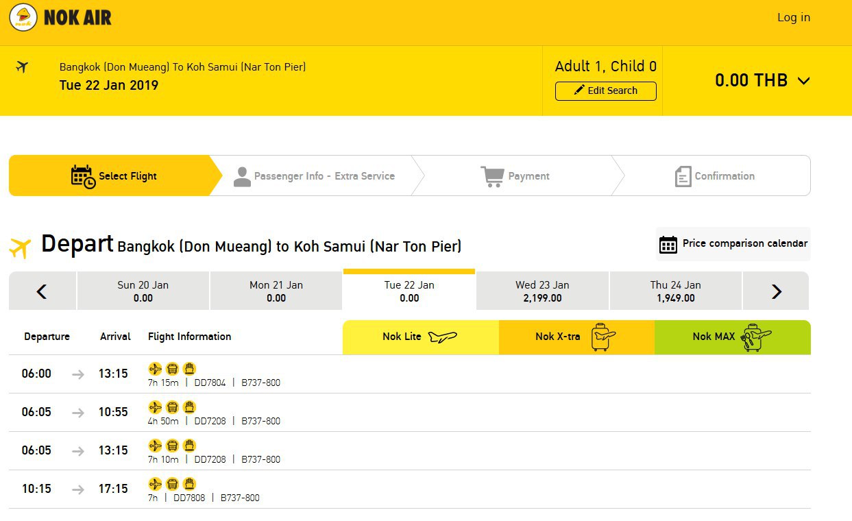Click flight number DD7808
Screen dimensions: 852x521
click(x=189, y=498)
